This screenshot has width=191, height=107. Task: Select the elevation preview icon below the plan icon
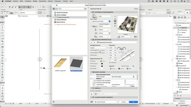115,19
